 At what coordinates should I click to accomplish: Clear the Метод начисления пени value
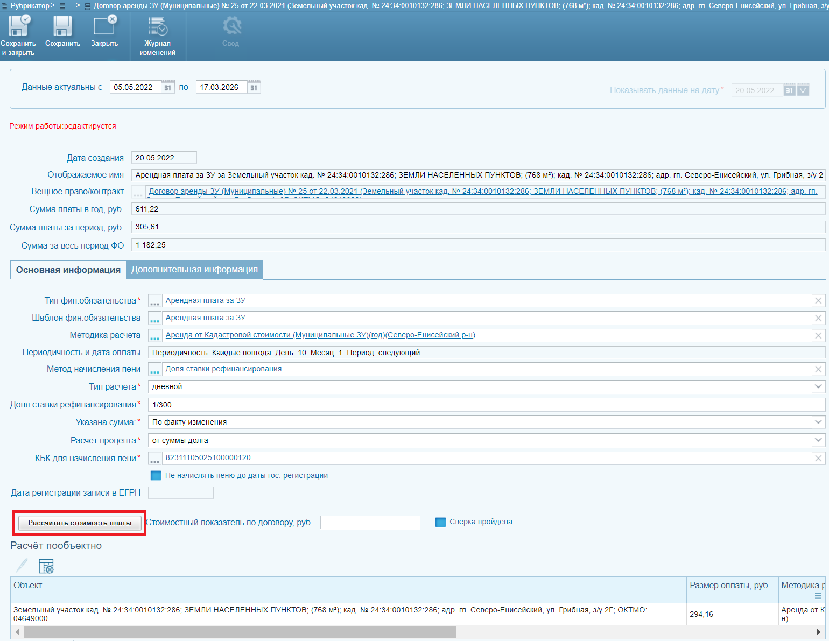click(818, 369)
